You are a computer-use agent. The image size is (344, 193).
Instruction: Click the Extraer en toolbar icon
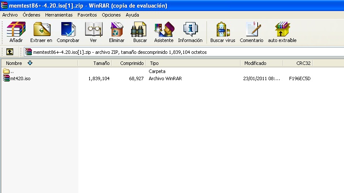pyautogui.click(x=42, y=29)
